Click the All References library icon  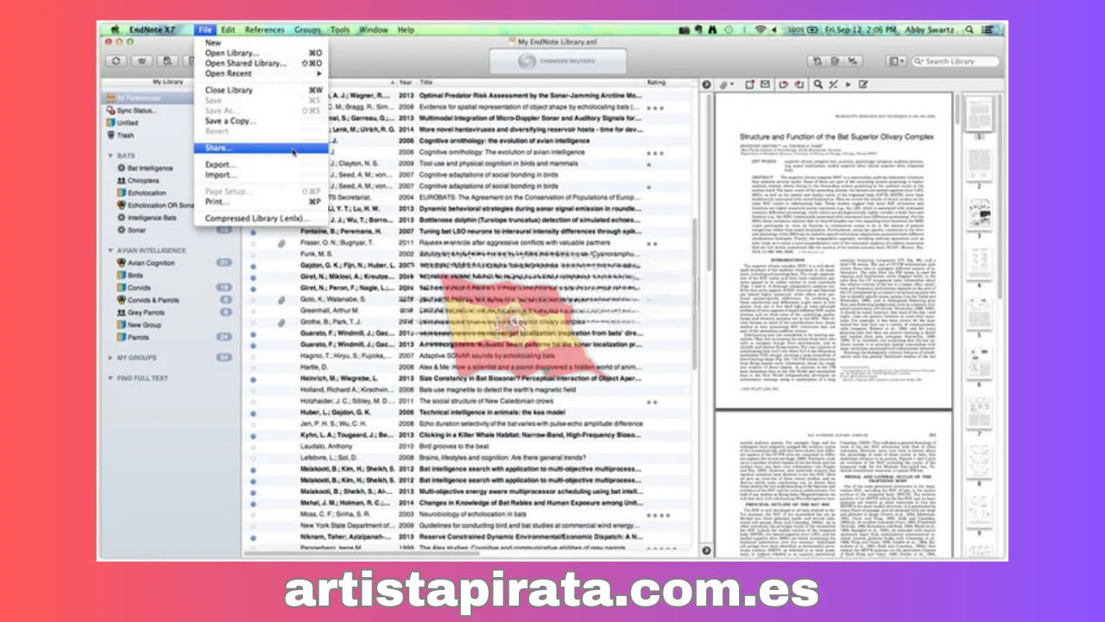[x=110, y=98]
